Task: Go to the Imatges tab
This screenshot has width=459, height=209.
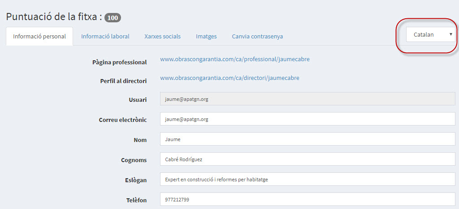Action: point(206,36)
